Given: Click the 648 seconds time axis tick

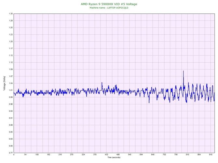Looking at the screenshot, I should click(x=153, y=155).
